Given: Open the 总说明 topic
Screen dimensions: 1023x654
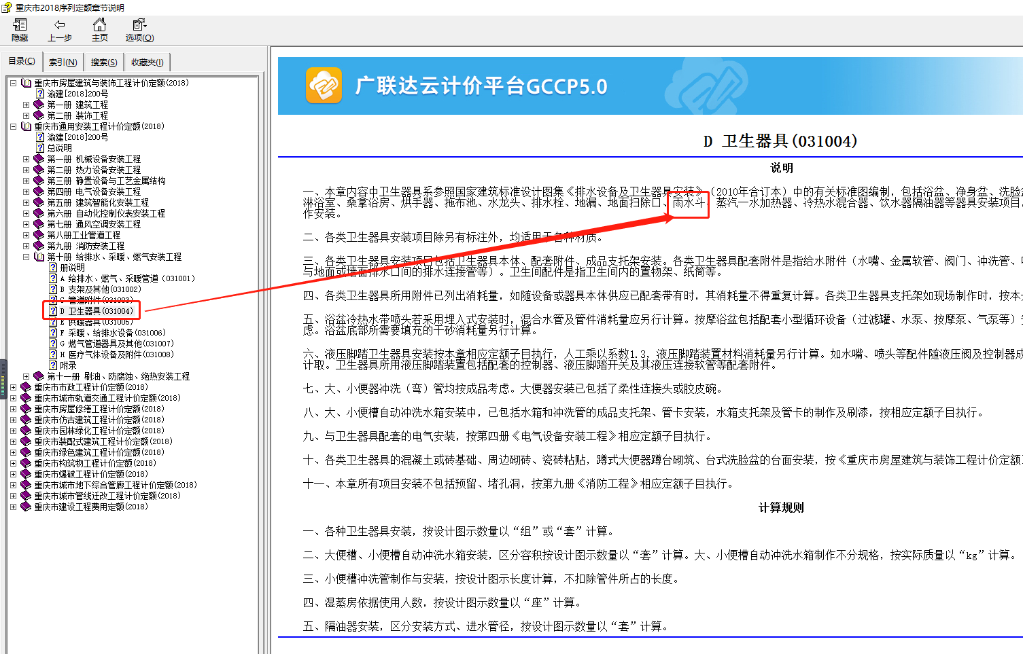Looking at the screenshot, I should [x=59, y=148].
